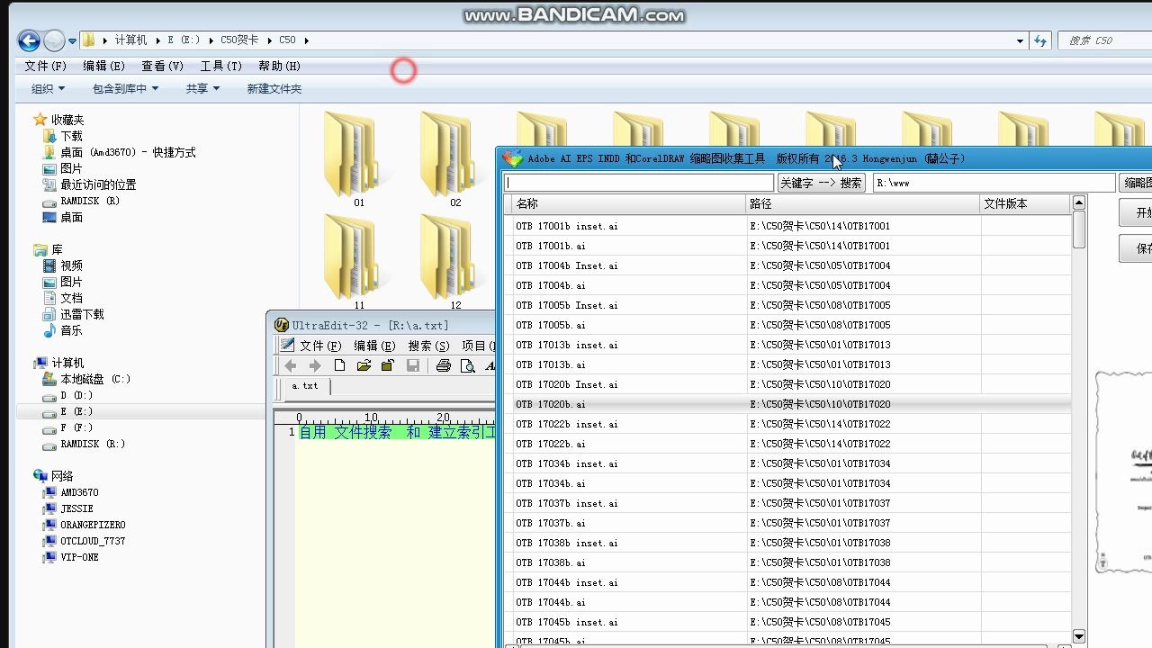Click the keyword search input in thumbnail tool

pos(638,183)
